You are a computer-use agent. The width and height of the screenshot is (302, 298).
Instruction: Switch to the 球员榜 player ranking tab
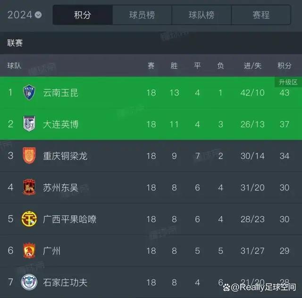coord(142,15)
